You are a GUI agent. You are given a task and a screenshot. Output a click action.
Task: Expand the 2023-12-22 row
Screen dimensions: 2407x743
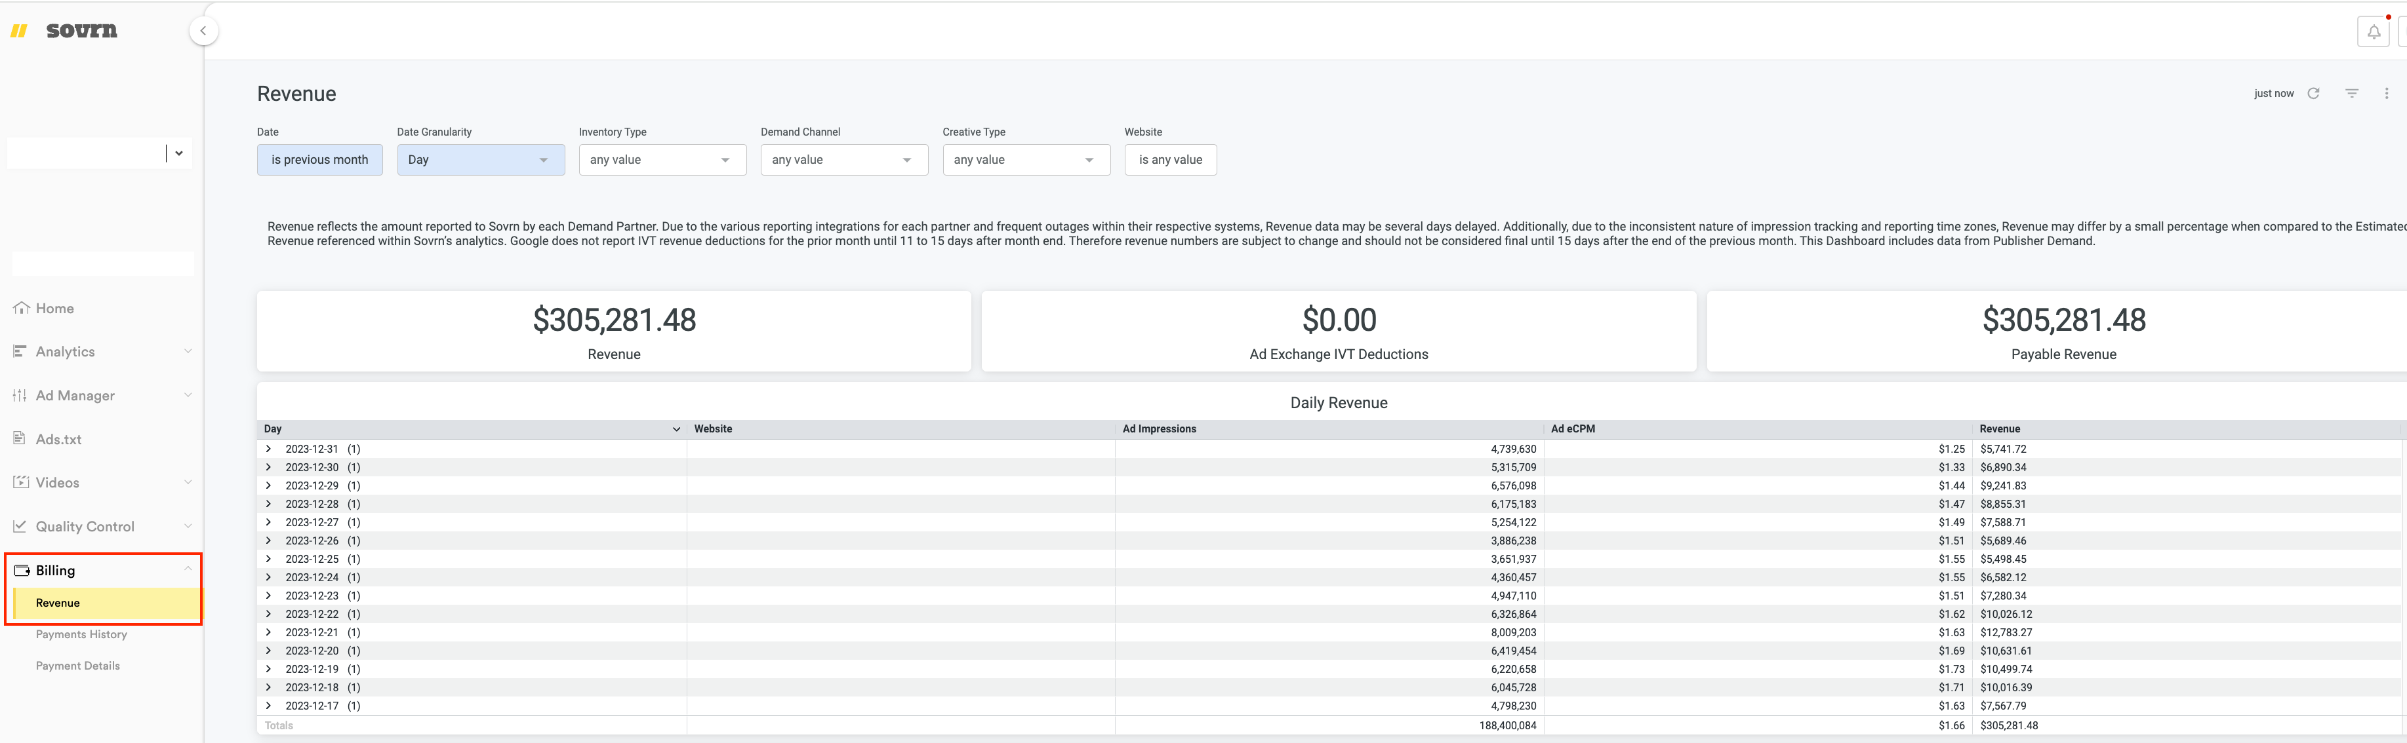point(269,614)
